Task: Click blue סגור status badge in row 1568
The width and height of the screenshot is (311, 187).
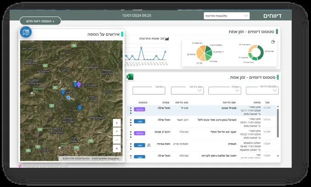Action: click(139, 157)
